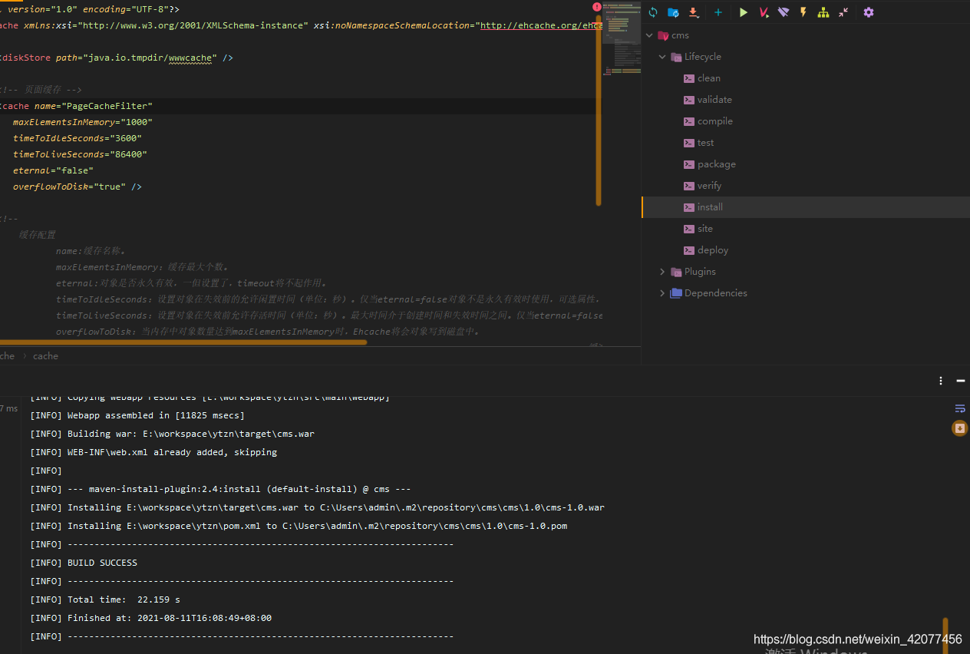This screenshot has height=654, width=970.
Task: Show Maven dependencies diagram icon
Action: coord(823,12)
